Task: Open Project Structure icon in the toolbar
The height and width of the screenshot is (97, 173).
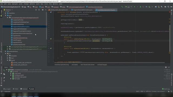Action: click(165, 7)
